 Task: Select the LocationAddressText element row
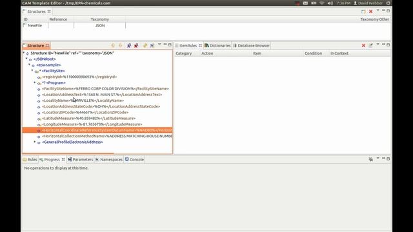(x=102, y=95)
